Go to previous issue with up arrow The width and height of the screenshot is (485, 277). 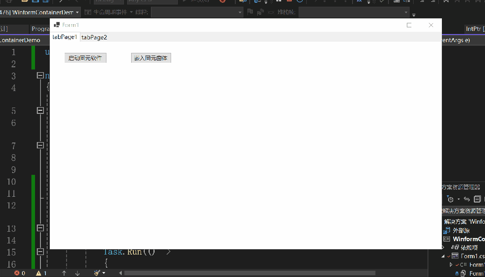coord(64,273)
